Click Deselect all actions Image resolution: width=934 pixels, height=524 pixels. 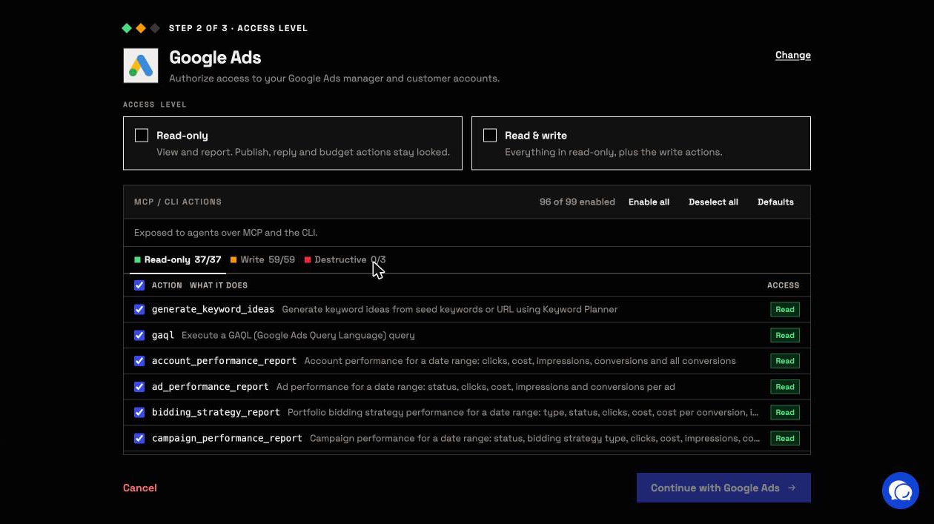click(x=713, y=202)
